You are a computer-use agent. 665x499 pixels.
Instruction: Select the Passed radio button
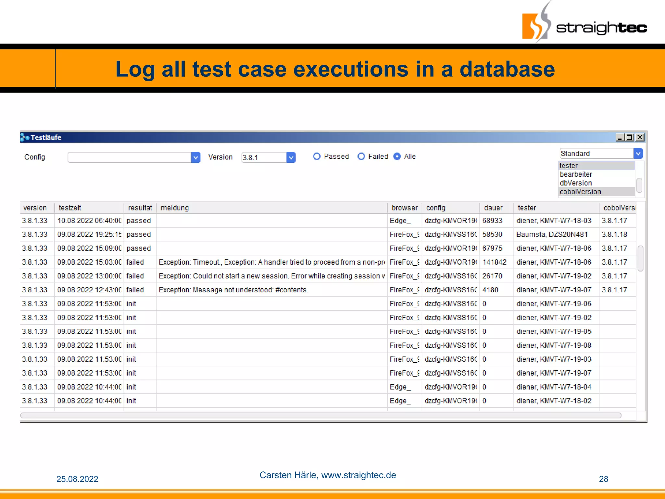[317, 156]
